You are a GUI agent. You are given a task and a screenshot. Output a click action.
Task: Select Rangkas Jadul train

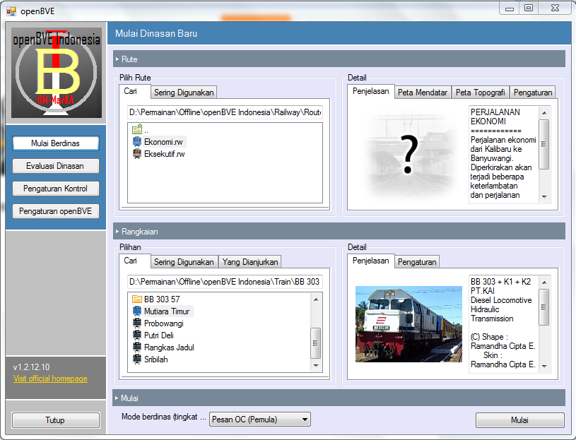(x=169, y=347)
